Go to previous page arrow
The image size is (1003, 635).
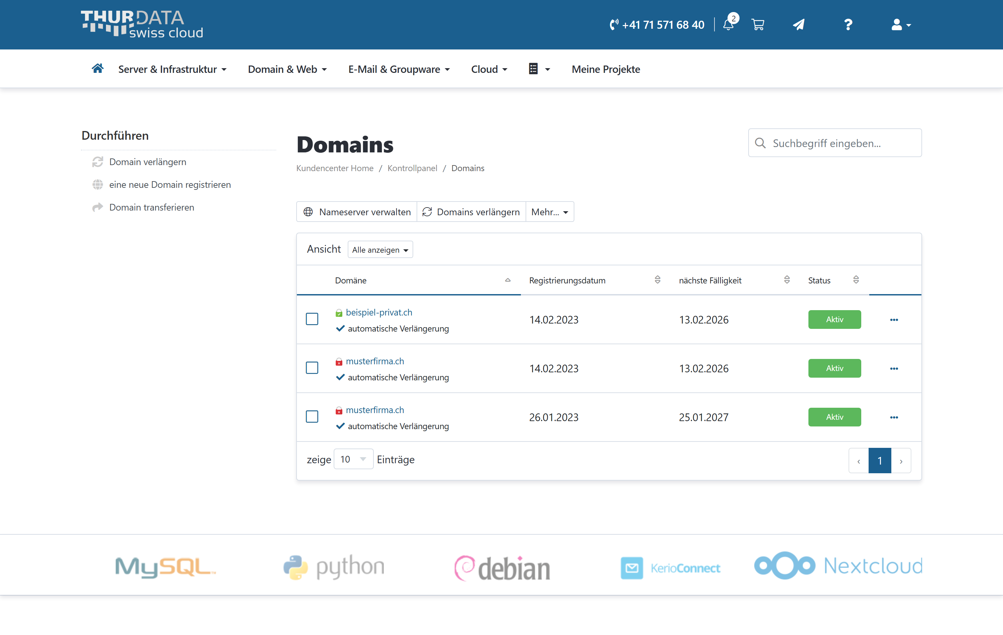click(x=859, y=461)
